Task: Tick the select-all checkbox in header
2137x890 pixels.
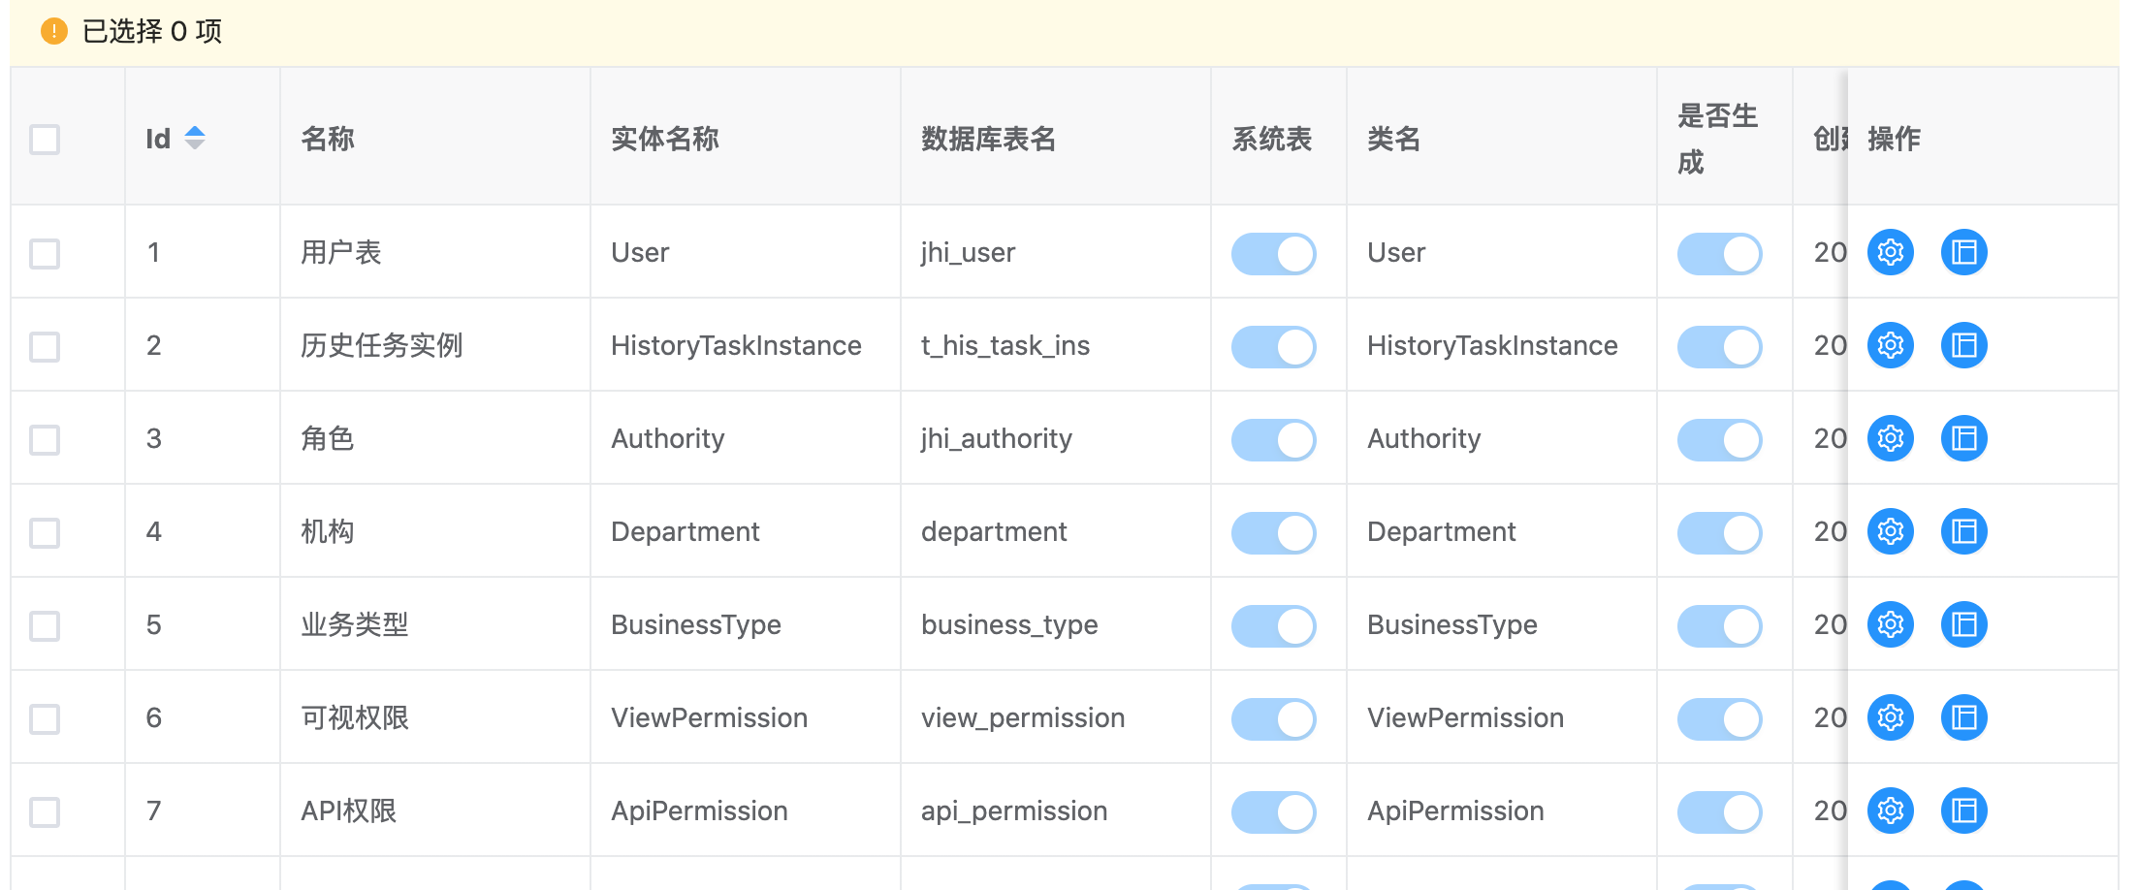Action: point(45,139)
